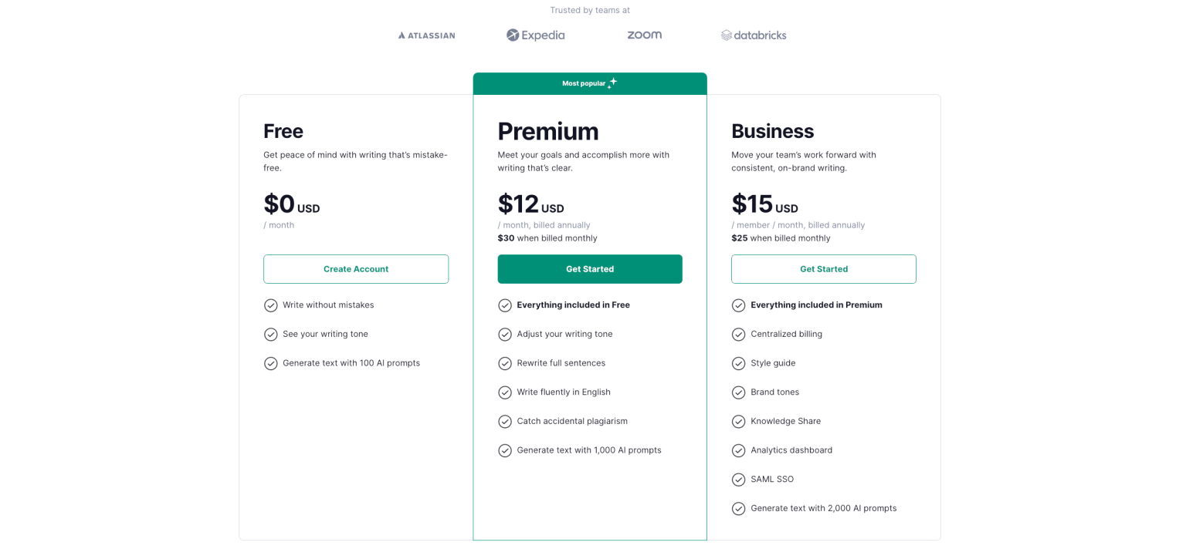Viewport: 1186px width, 559px height.
Task: Select the checkmark beside Centralized billing
Action: pos(738,334)
